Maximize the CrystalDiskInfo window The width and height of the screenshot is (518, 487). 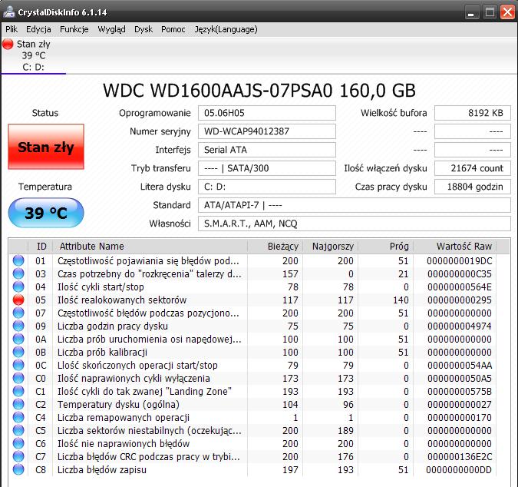pos(490,12)
